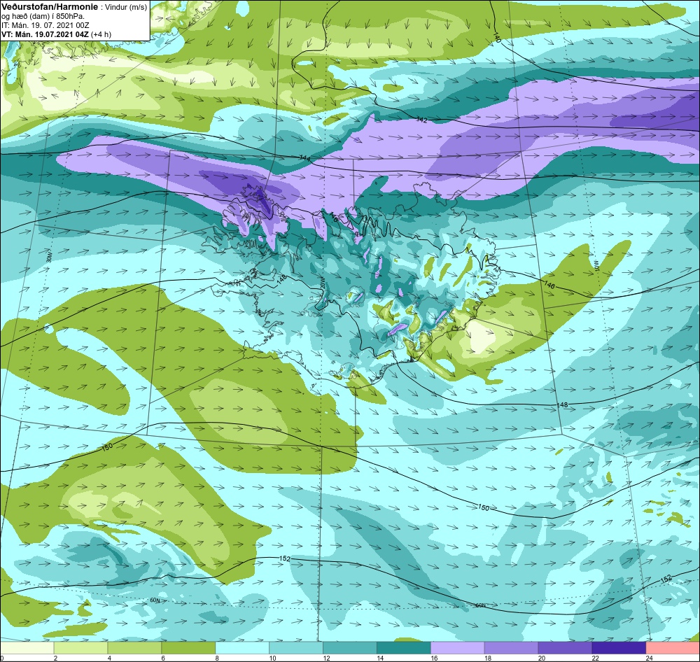
Task: Click the 6–8 m/s olive green legend swatch
Action: point(188,648)
